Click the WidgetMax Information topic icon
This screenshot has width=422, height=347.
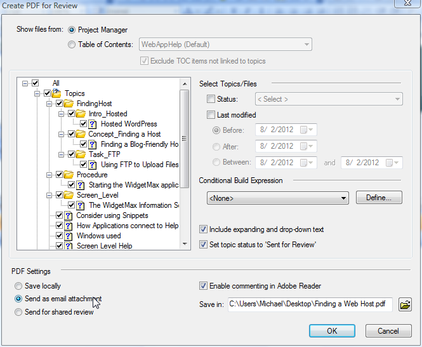tap(81, 205)
